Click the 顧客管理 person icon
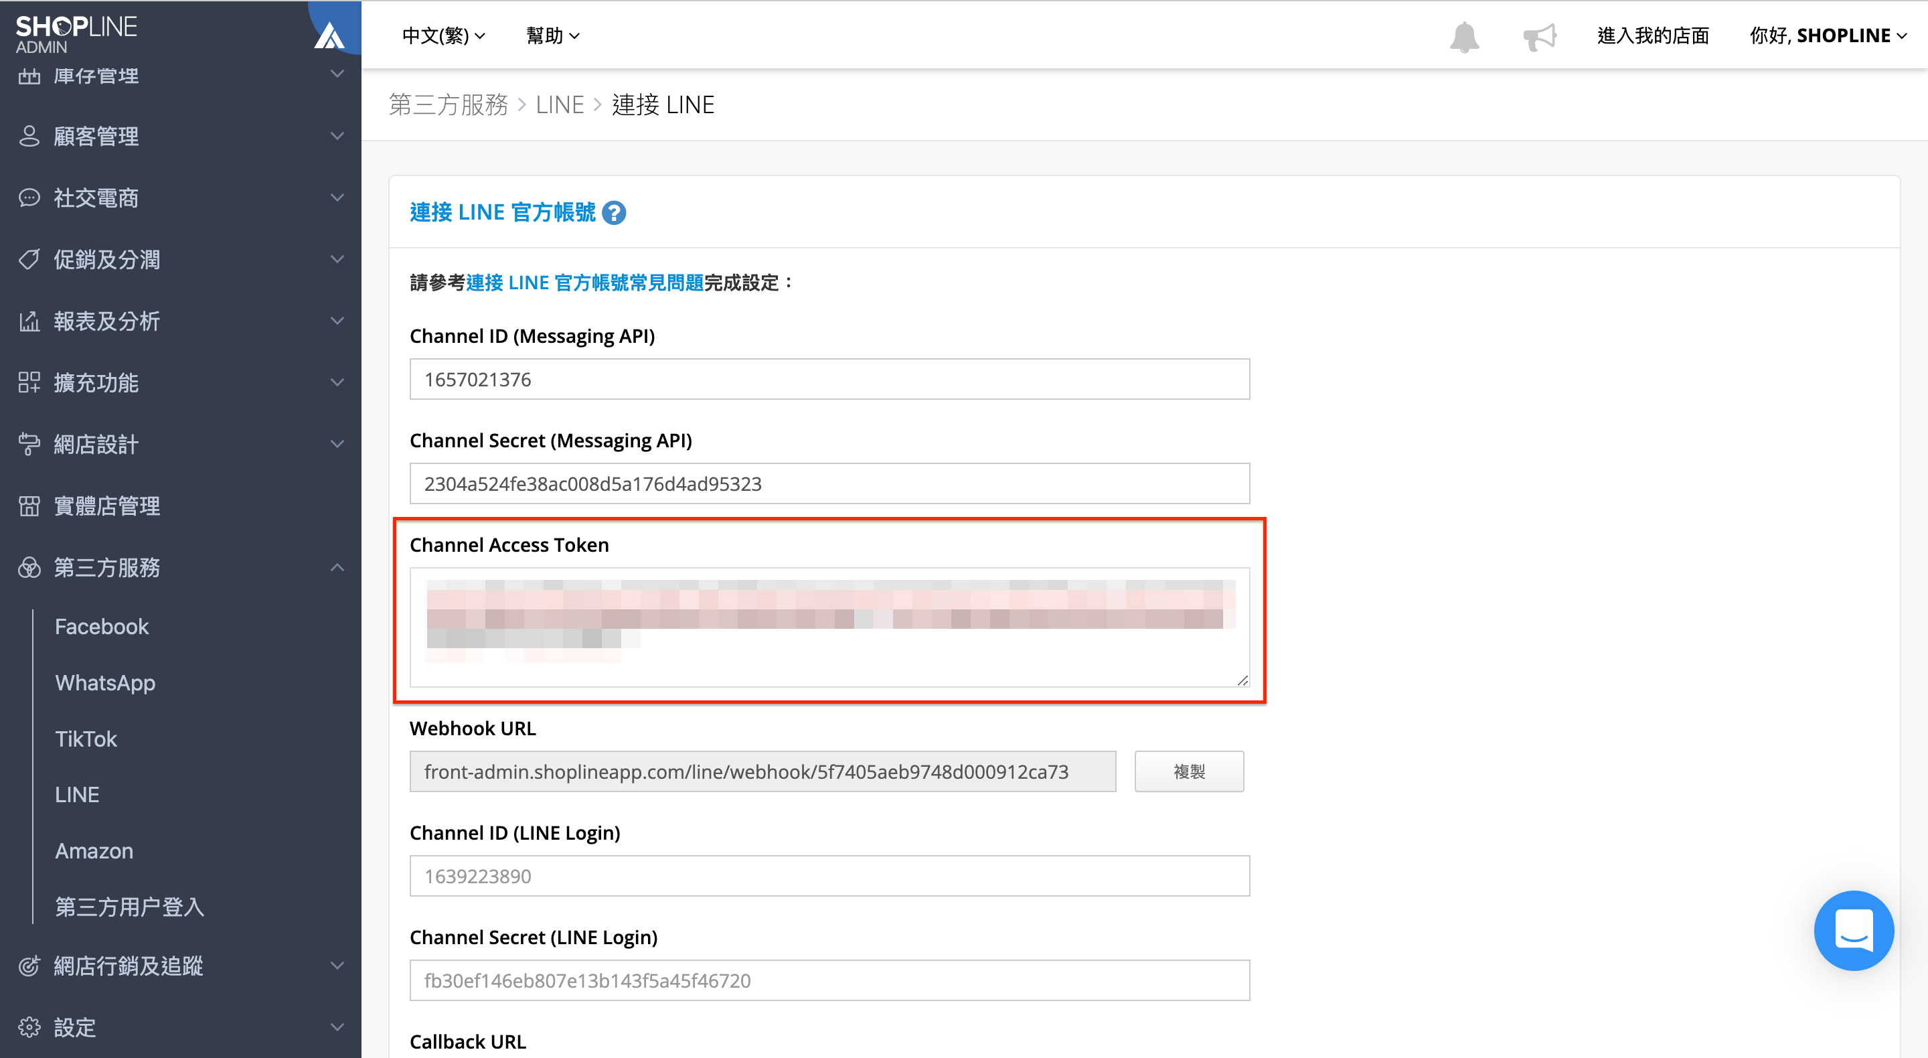 coord(29,137)
